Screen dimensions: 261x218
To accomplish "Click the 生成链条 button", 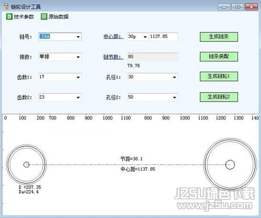I will point(219,37).
